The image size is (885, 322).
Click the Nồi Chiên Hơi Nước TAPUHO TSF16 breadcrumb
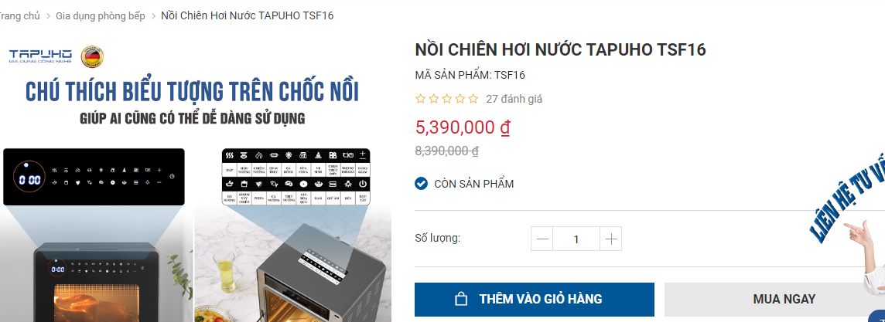248,15
